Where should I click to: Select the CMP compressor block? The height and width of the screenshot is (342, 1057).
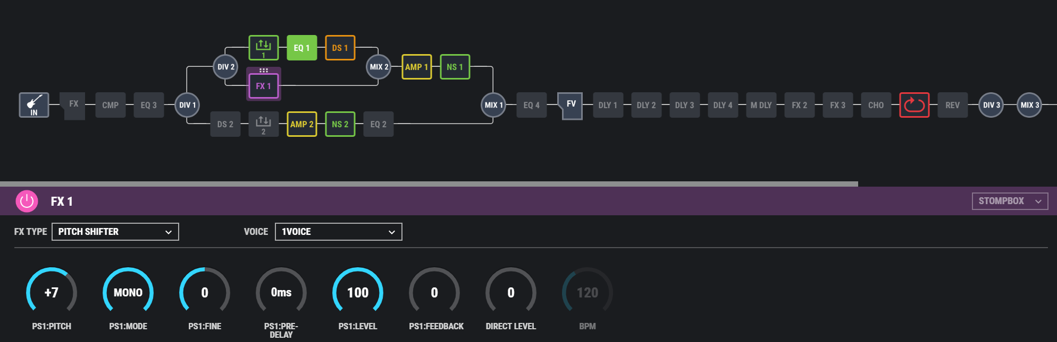(111, 105)
